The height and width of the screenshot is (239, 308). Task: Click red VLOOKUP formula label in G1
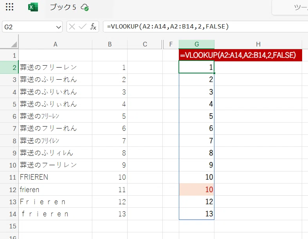click(240, 55)
